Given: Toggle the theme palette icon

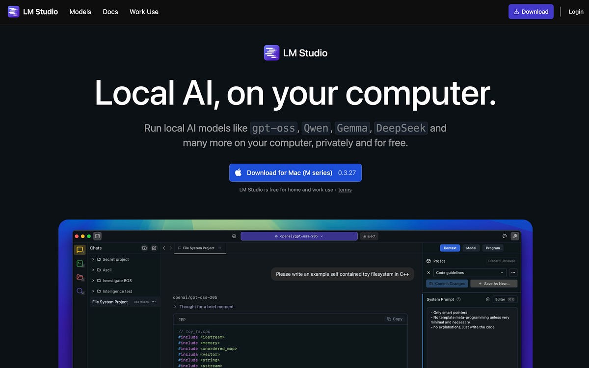Looking at the screenshot, I should click(x=504, y=236).
